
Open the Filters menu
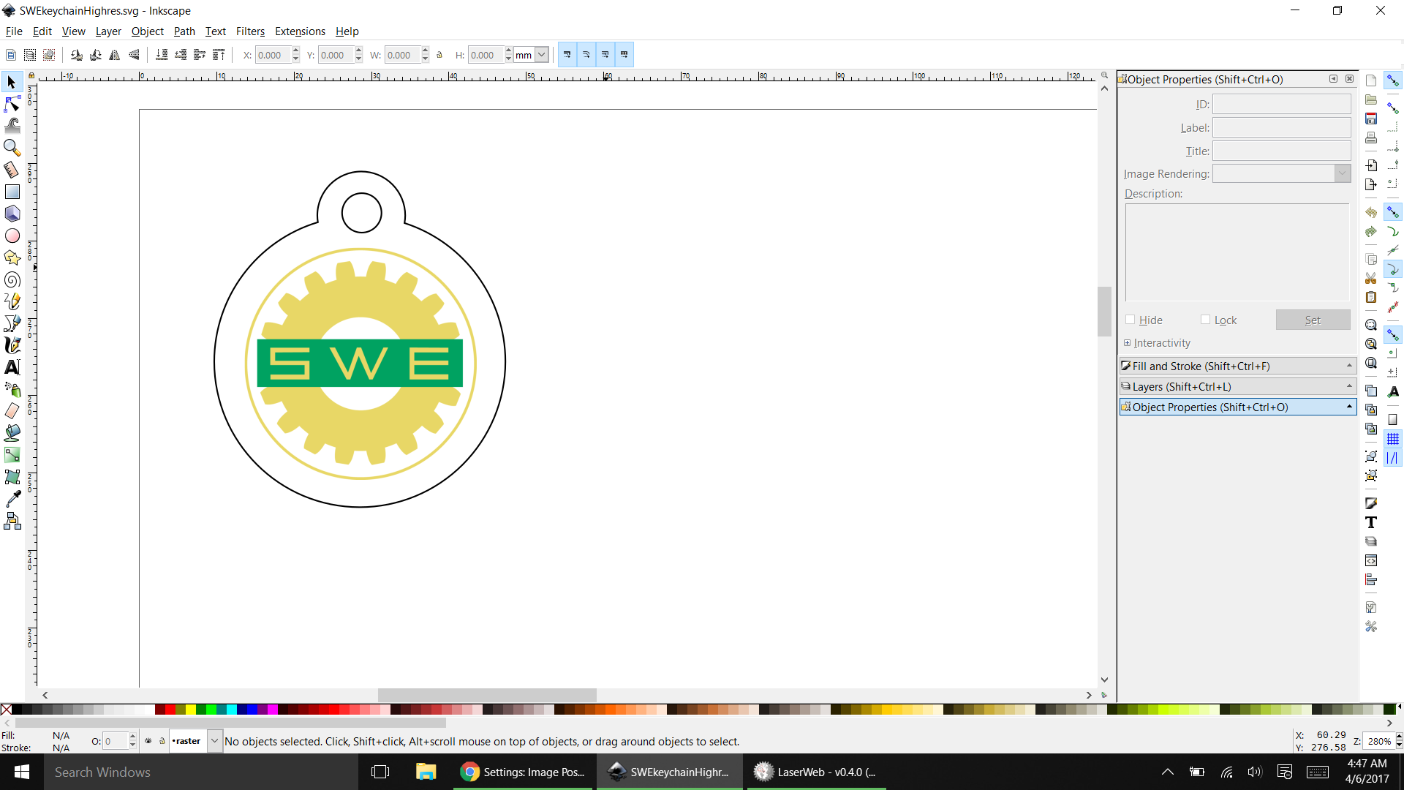(250, 31)
